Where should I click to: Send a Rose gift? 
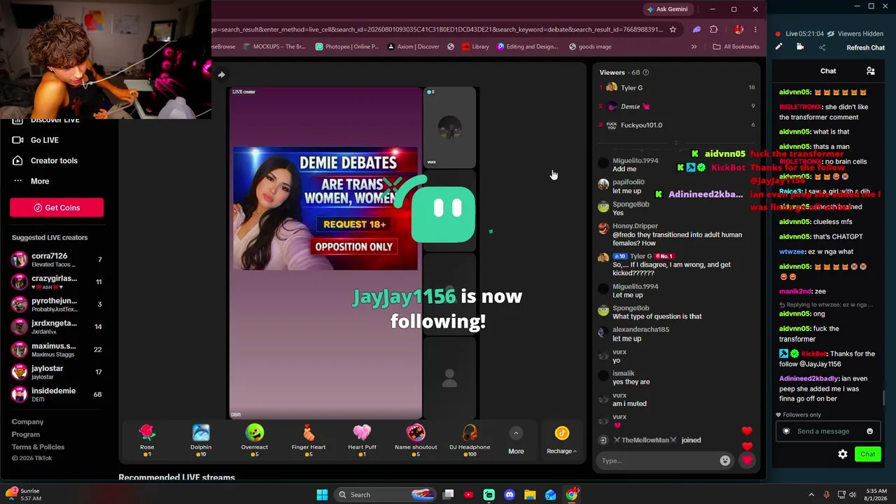point(147,440)
